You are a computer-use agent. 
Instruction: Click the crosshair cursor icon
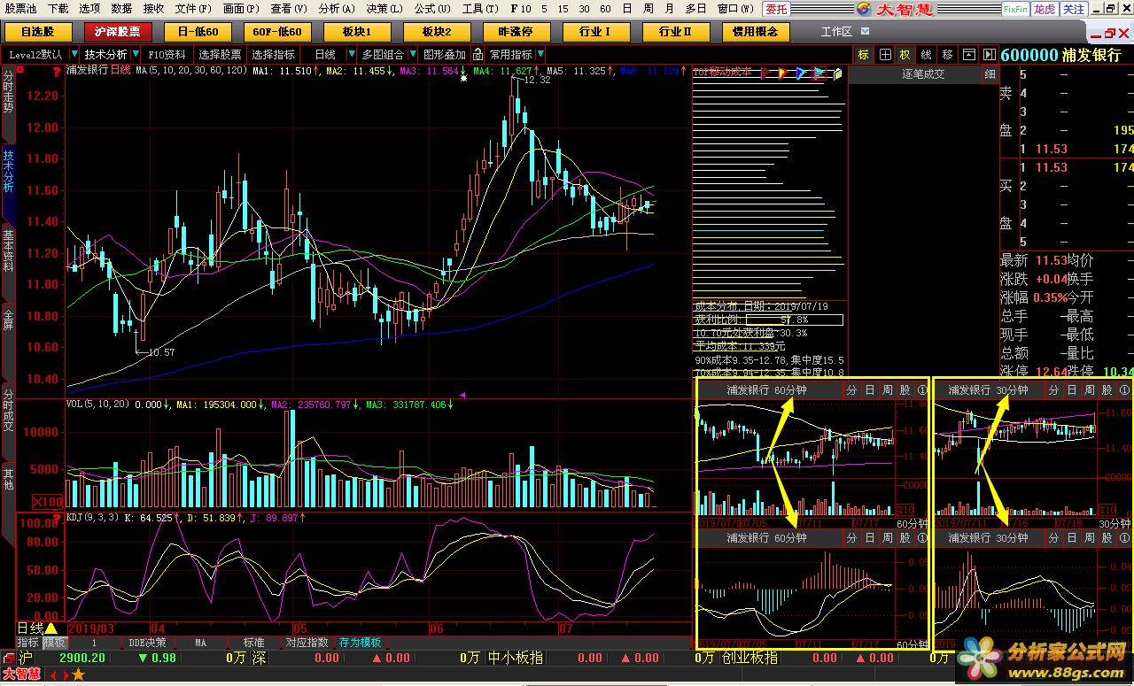[x=885, y=55]
